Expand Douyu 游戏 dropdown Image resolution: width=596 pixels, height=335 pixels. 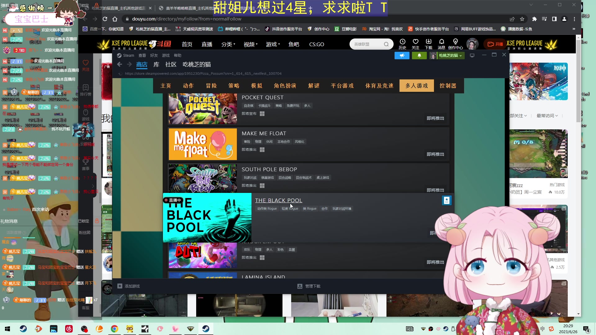click(x=273, y=44)
